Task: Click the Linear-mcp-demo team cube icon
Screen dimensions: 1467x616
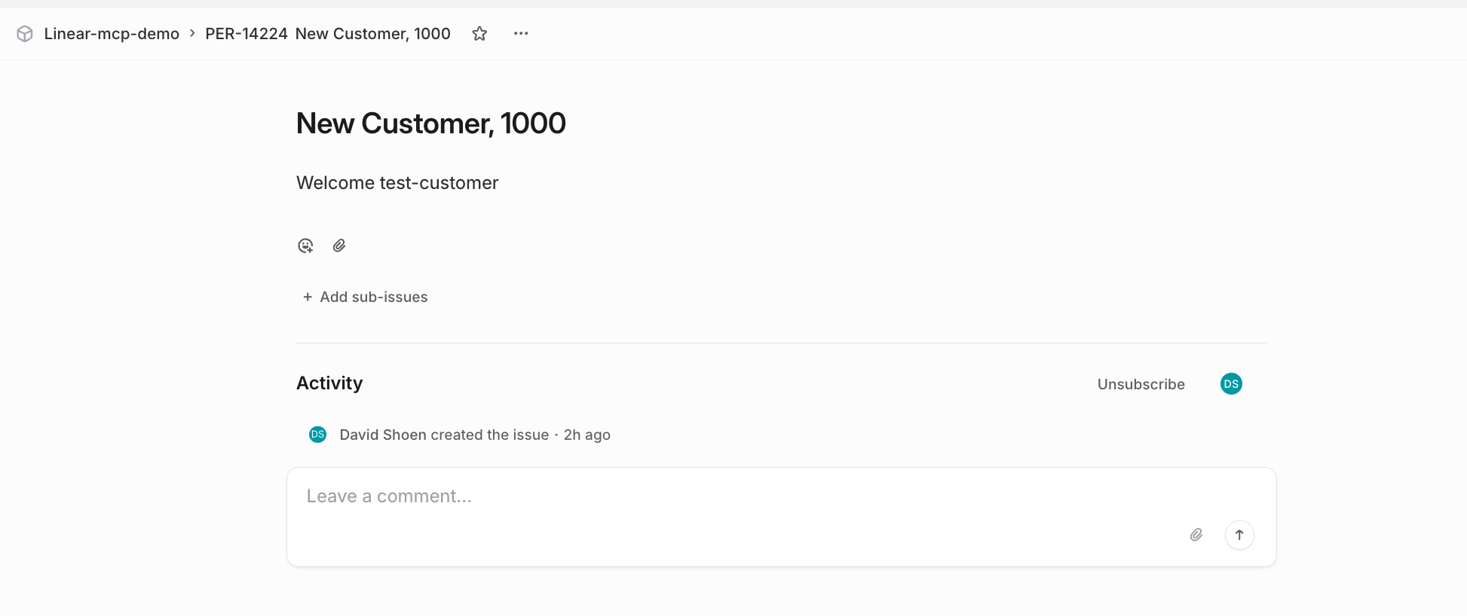Action: click(25, 34)
